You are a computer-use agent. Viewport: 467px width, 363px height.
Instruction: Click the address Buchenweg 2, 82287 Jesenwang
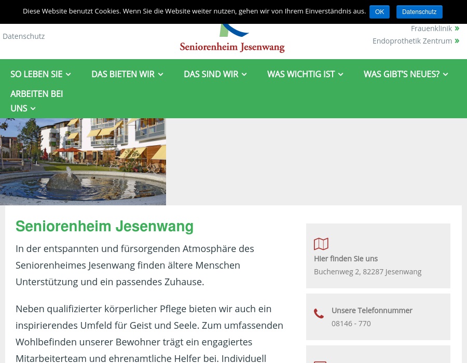[x=367, y=271]
